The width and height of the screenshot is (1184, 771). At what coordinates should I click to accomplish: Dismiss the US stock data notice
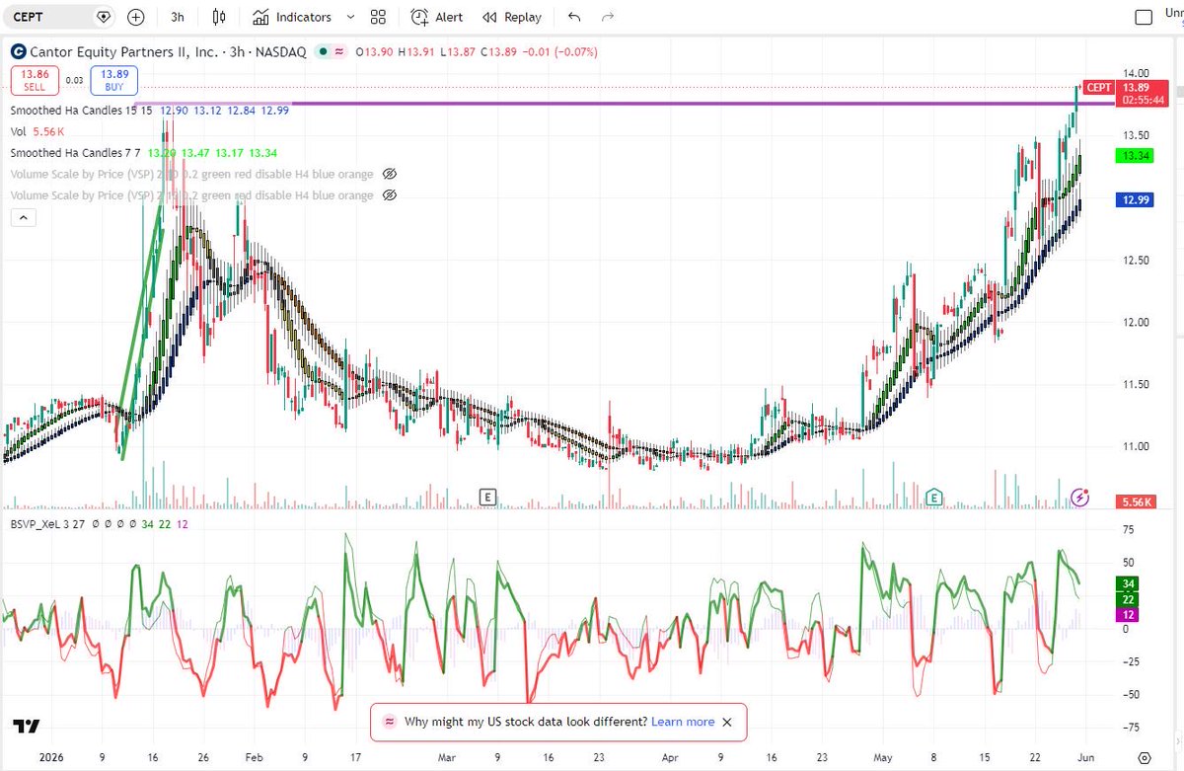(x=727, y=722)
